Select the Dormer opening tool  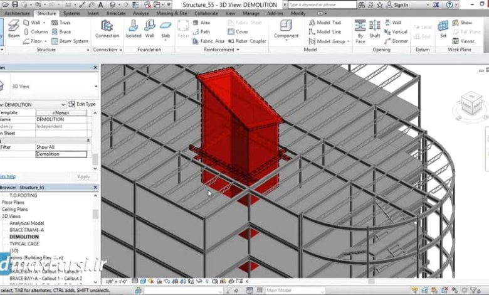(396, 41)
